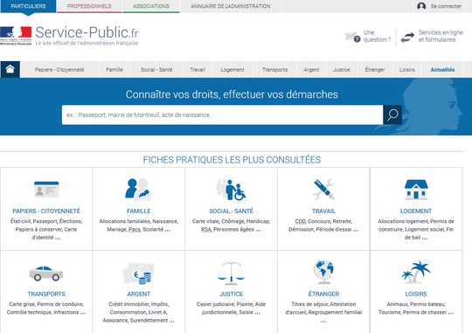Open the Famille menu in navigation bar
This screenshot has width=472, height=333.
pos(115,70)
